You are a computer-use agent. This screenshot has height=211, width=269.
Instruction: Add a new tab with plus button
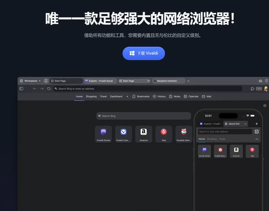(x=188, y=81)
